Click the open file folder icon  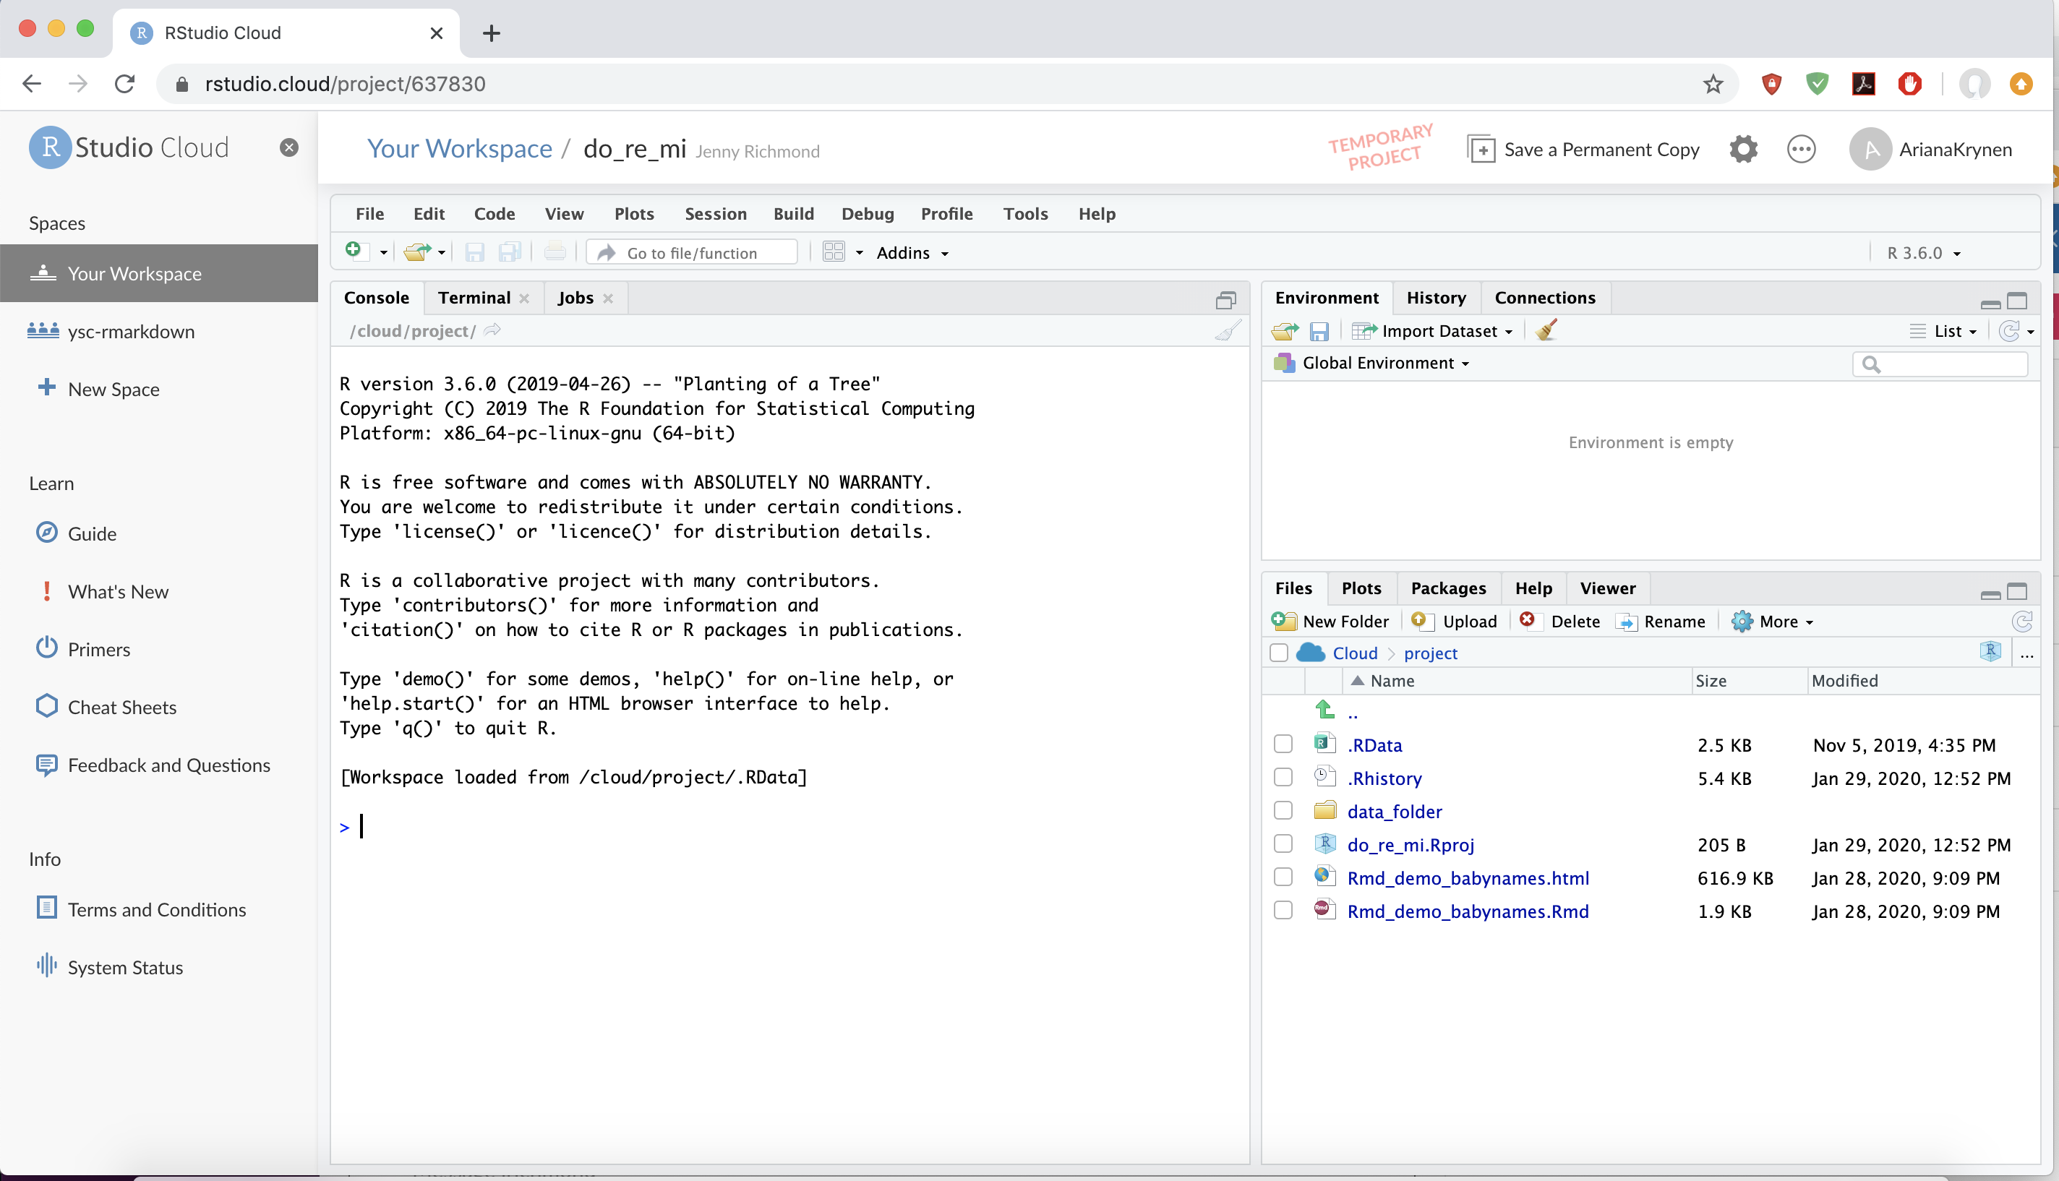pos(416,252)
